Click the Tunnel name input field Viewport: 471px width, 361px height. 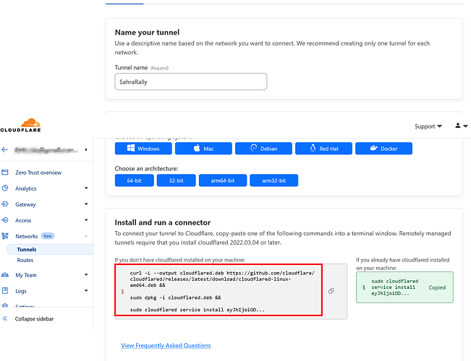coord(191,82)
